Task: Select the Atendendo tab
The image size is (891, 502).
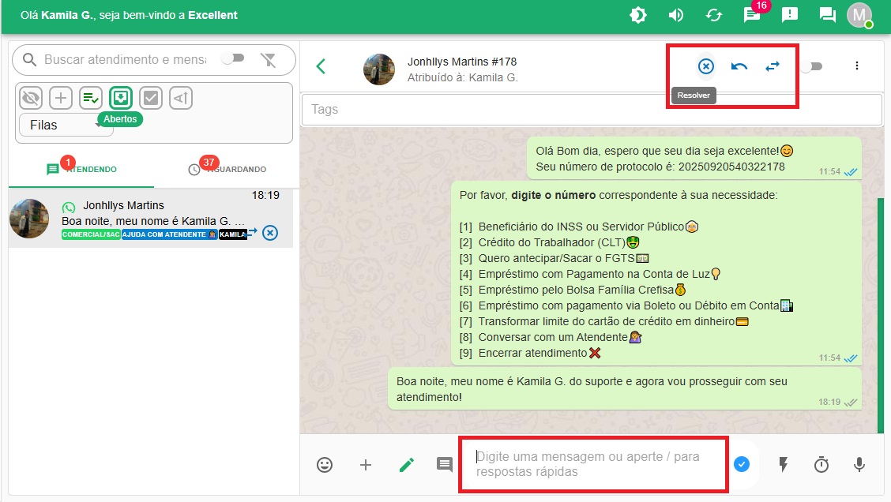Action: (x=82, y=169)
